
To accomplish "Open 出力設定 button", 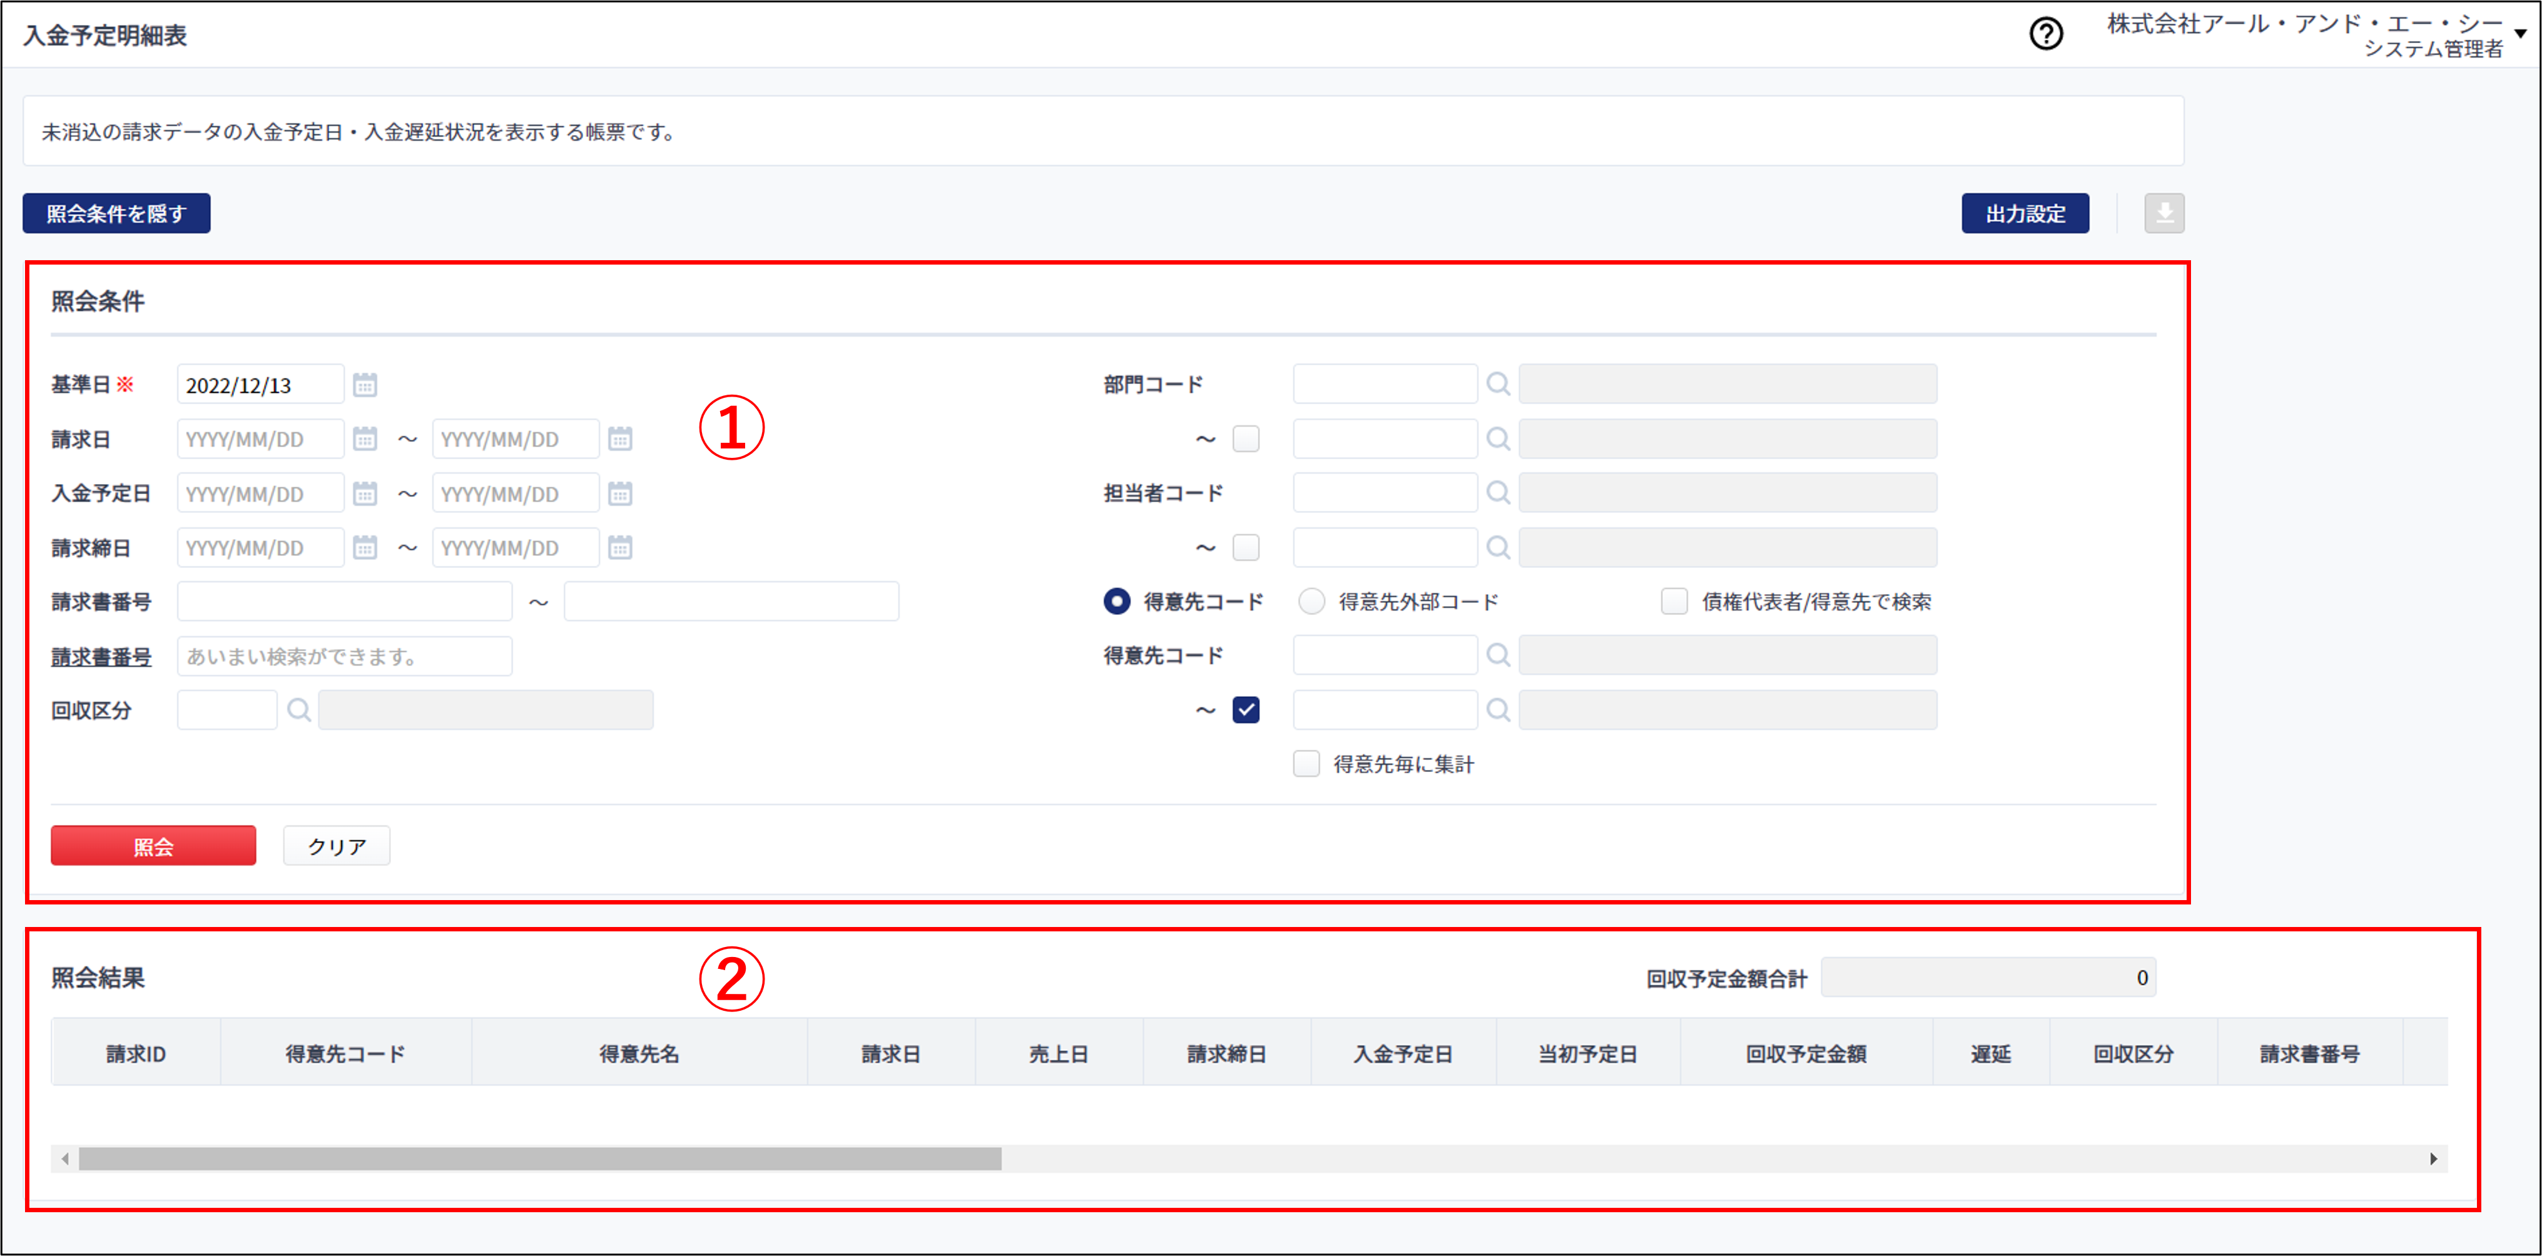I will pos(2025,213).
